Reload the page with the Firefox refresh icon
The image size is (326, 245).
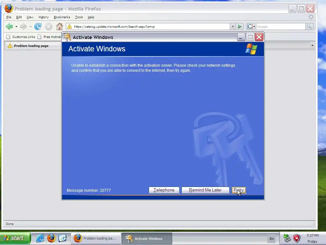[38, 26]
